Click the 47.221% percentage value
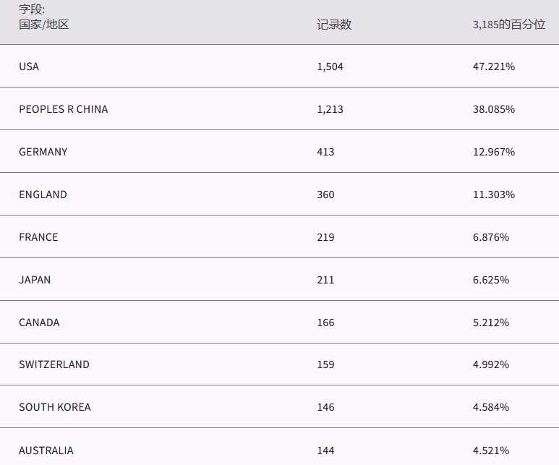The height and width of the screenshot is (465, 559). (493, 67)
